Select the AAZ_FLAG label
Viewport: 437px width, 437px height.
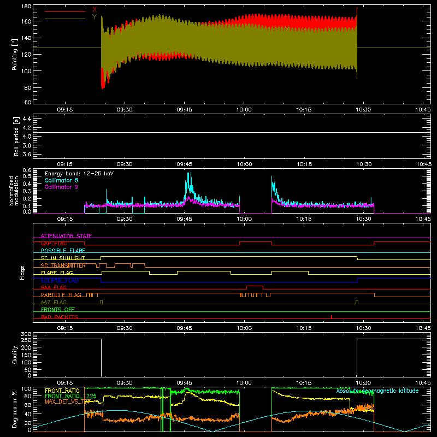click(x=54, y=302)
